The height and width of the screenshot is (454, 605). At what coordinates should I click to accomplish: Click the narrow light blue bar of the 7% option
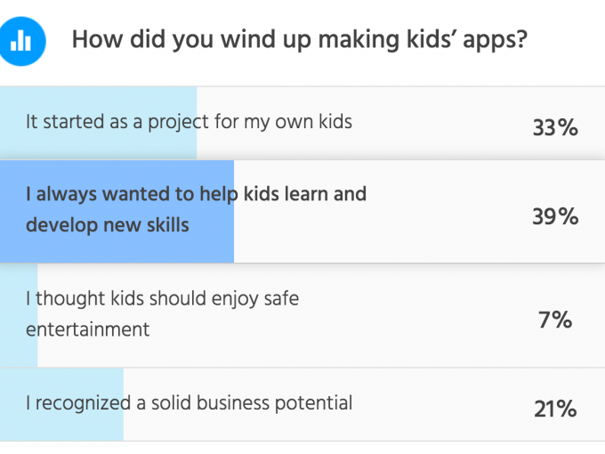pos(19,315)
